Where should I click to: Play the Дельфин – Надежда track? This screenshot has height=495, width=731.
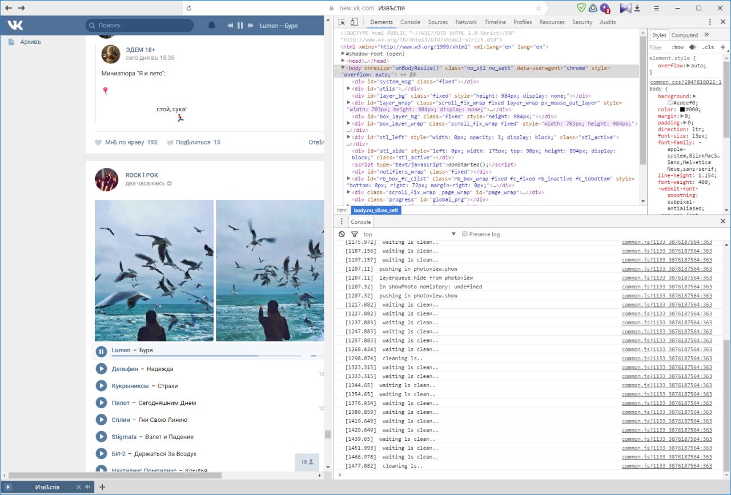[101, 369]
